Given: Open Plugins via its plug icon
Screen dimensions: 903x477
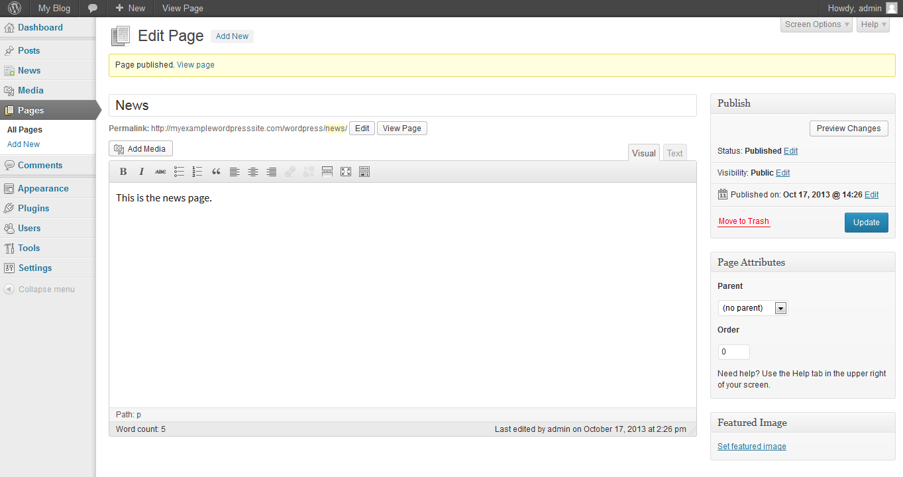Looking at the screenshot, I should pyautogui.click(x=9, y=209).
